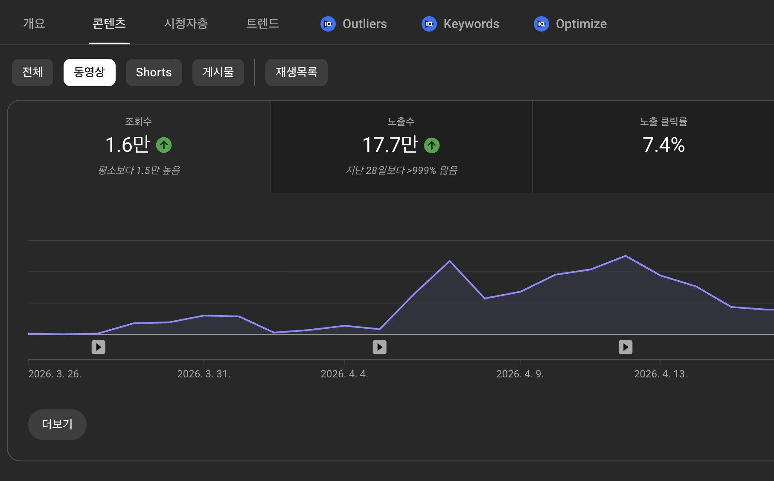Select the 게시물 filter chip
The height and width of the screenshot is (481, 774).
click(218, 72)
